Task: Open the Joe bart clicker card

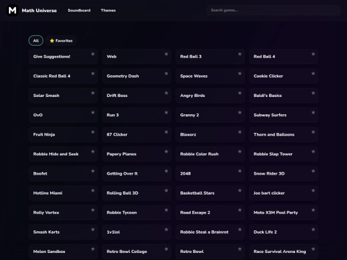Action: 283,193
